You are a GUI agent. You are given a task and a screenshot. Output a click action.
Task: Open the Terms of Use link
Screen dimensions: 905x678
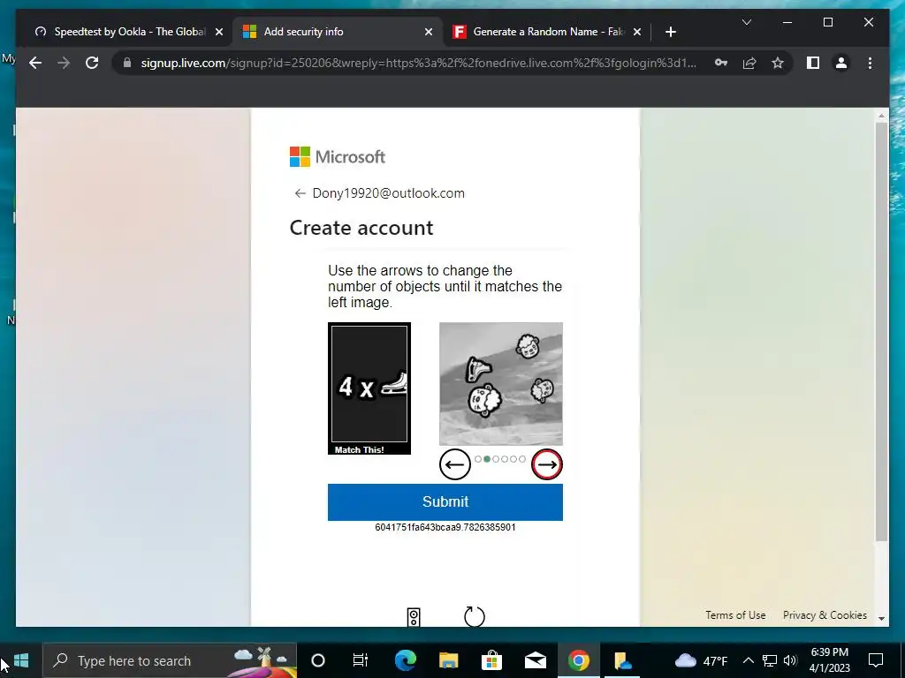[x=735, y=615]
